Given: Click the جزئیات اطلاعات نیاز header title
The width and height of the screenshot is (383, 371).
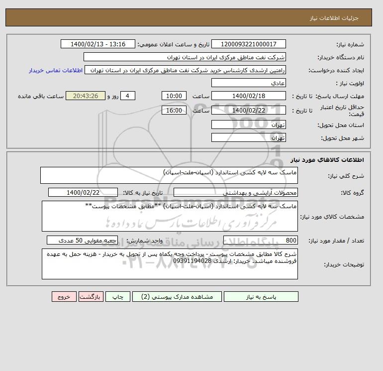Looking at the screenshot, I should click(x=334, y=18).
